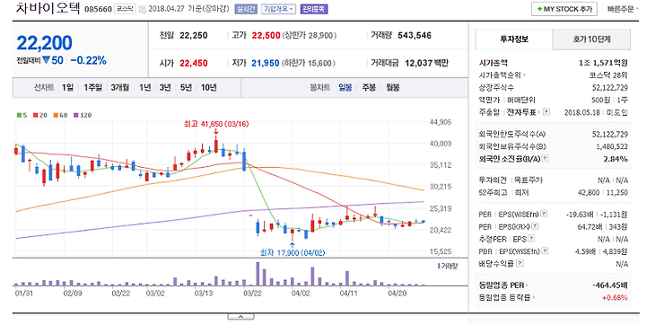Open help icon beside PER EPS(WISEfn)

tap(545, 214)
